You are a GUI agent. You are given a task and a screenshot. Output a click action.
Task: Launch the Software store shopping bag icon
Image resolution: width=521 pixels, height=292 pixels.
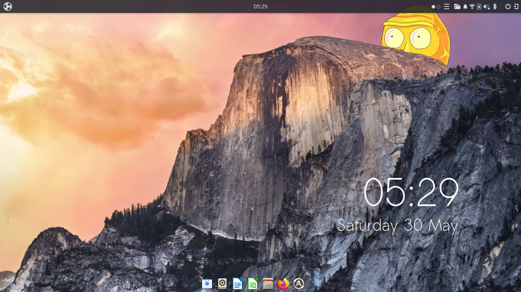pyautogui.click(x=207, y=284)
